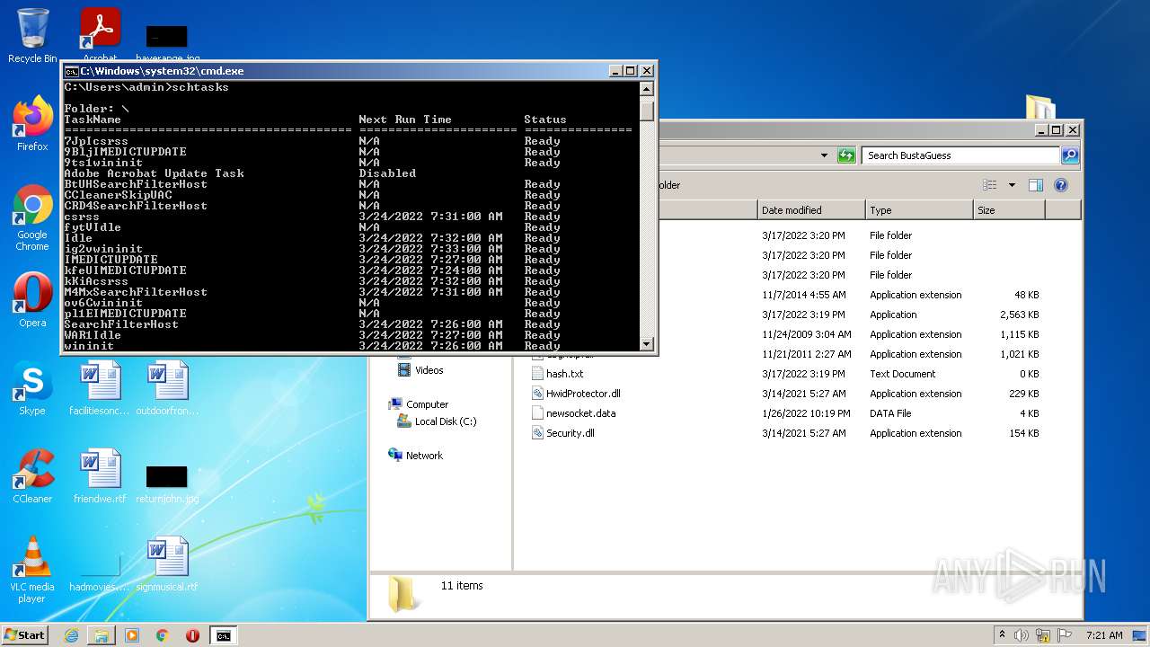1150x647 pixels.
Task: Minimize the cmd.exe window
Action: 615,71
